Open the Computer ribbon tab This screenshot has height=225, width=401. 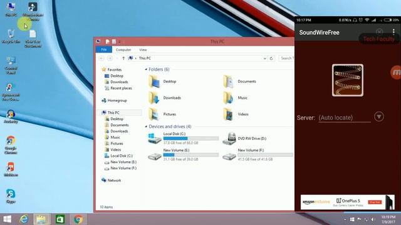coord(123,50)
